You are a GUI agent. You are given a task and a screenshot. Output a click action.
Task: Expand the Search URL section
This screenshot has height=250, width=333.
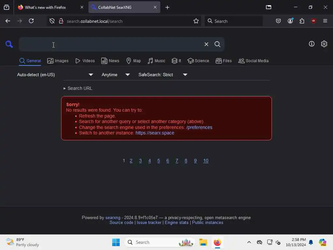78,88
